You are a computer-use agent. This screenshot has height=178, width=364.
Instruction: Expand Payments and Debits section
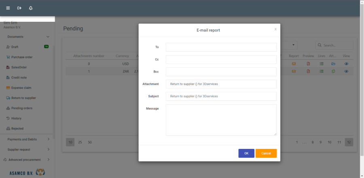point(48,139)
